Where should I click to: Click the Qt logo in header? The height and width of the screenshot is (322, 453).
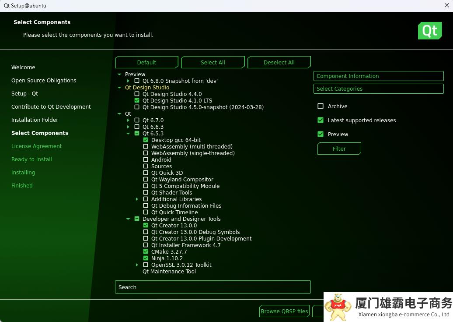point(429,31)
